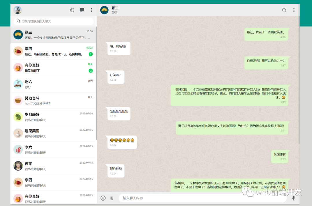The image size is (312, 206).
Task: Click the message 后面还有
Action: [280, 156]
